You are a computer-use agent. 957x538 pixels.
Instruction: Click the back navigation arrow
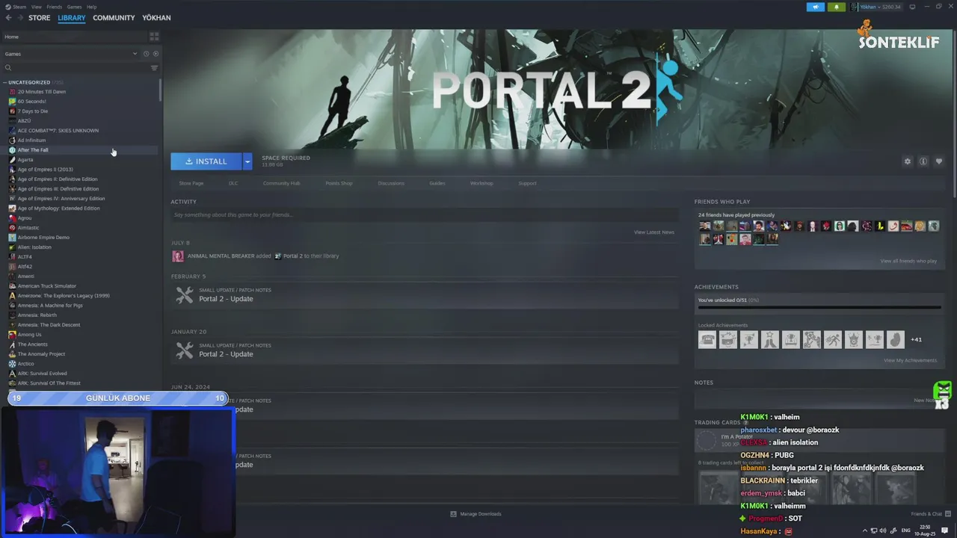click(8, 18)
